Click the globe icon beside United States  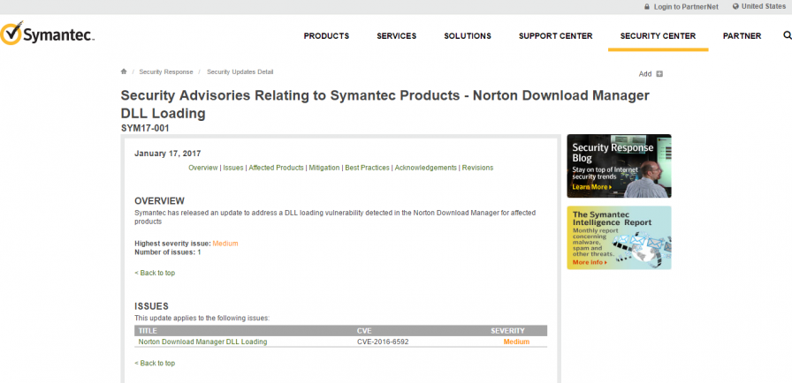(735, 6)
